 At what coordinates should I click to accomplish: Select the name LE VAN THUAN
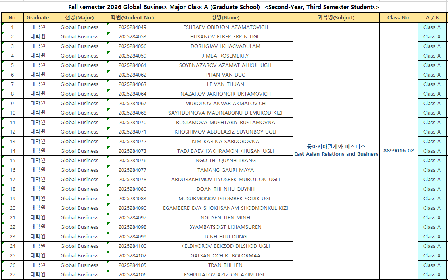tap(226, 84)
